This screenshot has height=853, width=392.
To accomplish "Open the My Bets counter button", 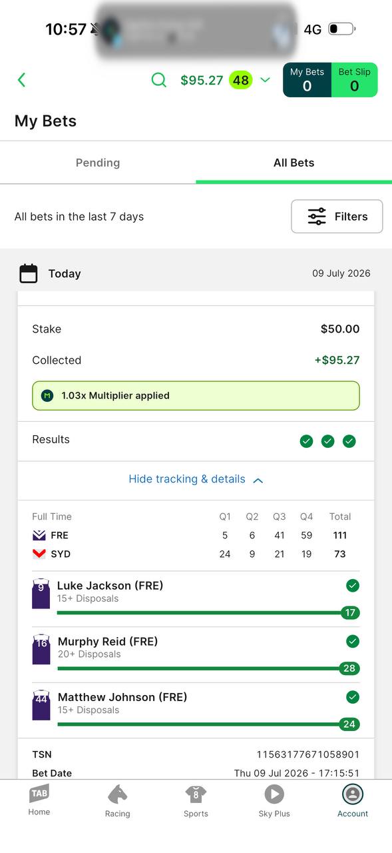I will tap(307, 80).
